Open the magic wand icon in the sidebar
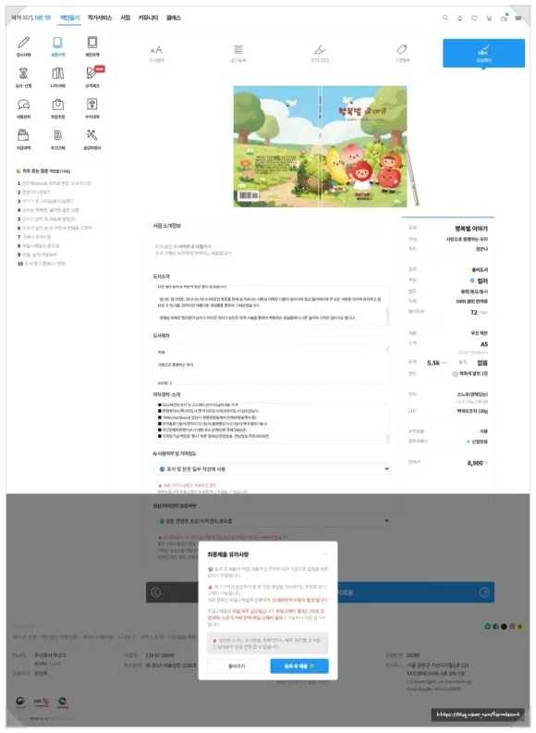This screenshot has height=733, width=536. (92, 135)
